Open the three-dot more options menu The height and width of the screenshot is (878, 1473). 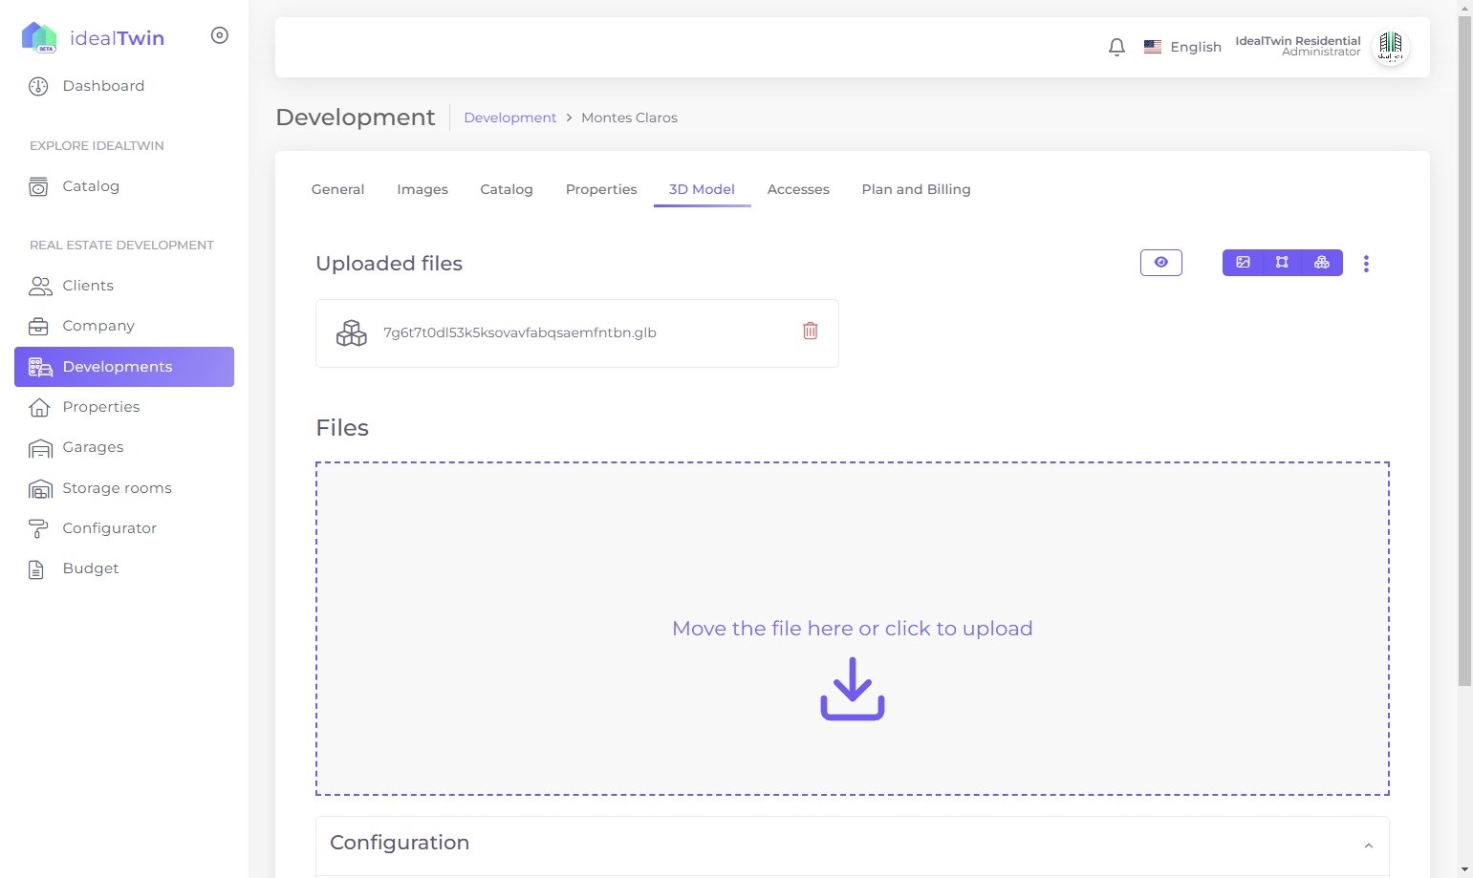[1366, 264]
